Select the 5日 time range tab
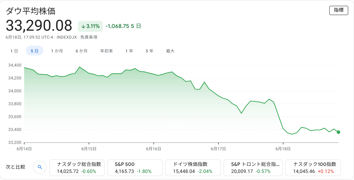354x180 pixels. (x=34, y=51)
